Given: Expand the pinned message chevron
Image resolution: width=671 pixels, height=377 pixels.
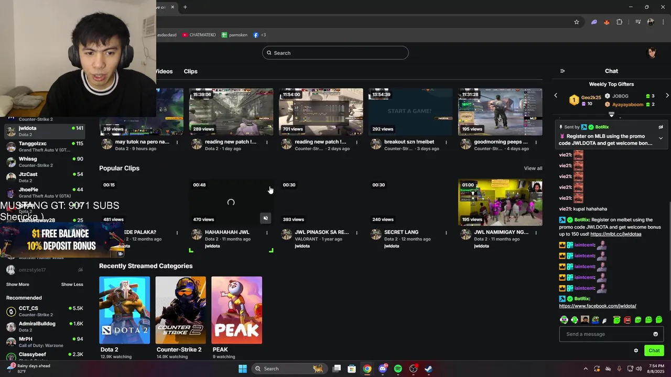Looking at the screenshot, I should [661, 138].
